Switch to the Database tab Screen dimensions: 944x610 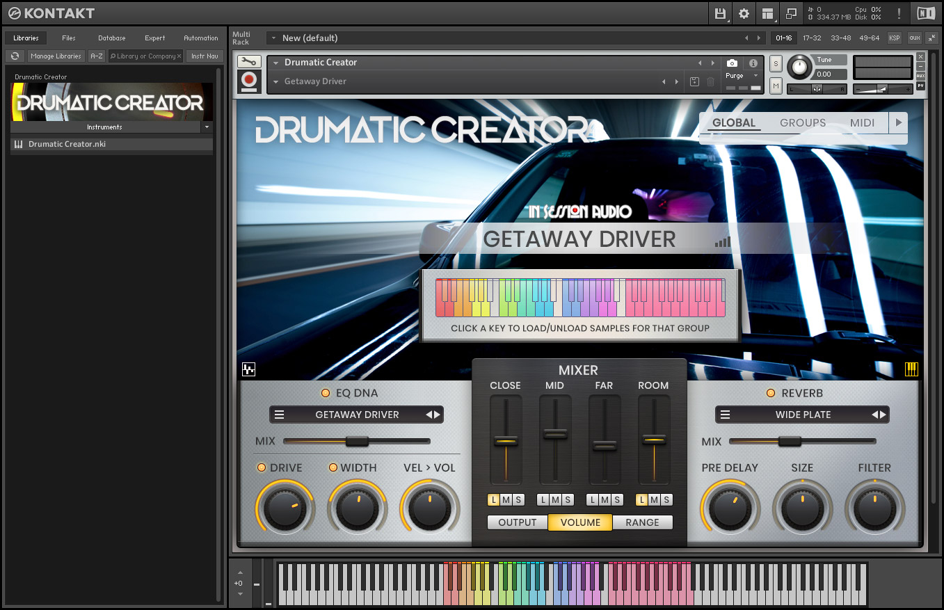tap(112, 38)
